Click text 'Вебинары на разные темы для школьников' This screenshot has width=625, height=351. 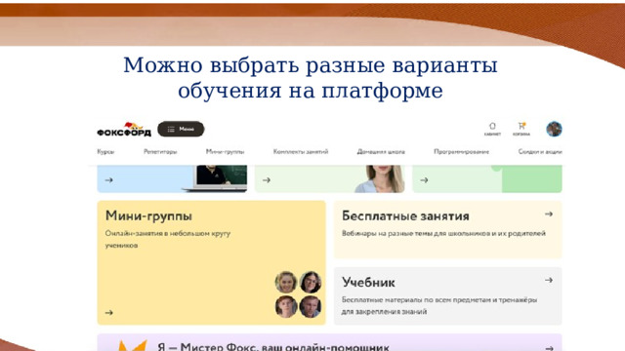(x=416, y=234)
